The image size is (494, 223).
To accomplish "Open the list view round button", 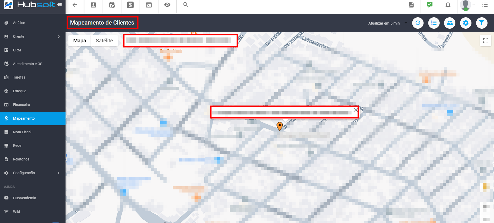I will click(x=434, y=23).
